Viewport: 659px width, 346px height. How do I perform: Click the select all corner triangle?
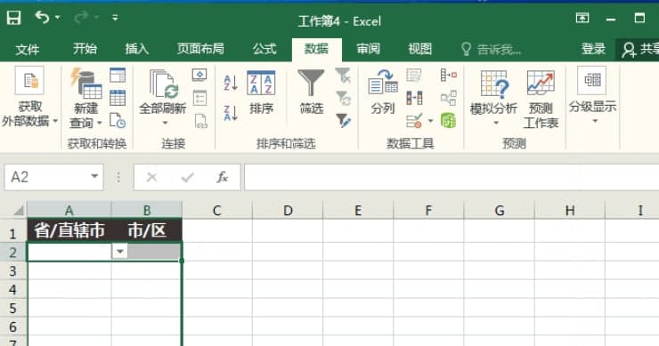point(19,211)
